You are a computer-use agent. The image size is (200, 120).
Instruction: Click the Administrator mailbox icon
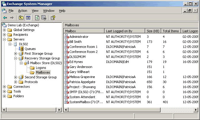click(x=67, y=37)
